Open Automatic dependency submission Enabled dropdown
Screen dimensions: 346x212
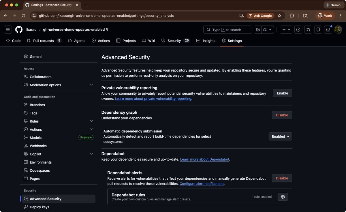[281, 136]
